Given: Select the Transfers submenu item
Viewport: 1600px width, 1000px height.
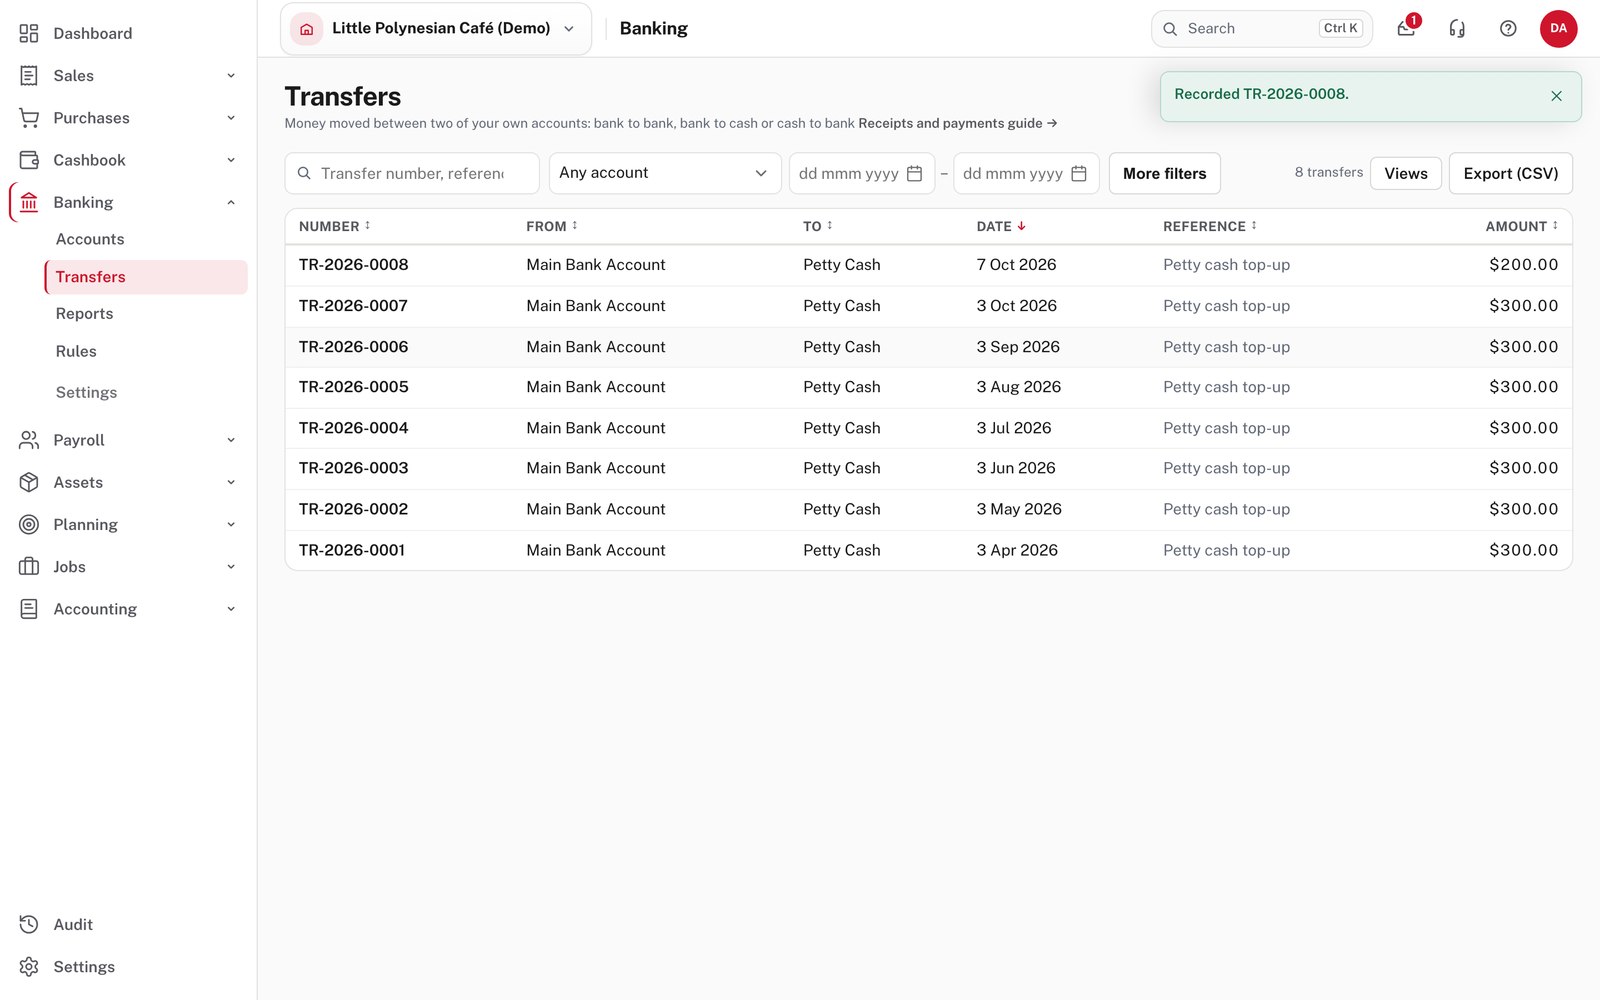Looking at the screenshot, I should click(146, 277).
